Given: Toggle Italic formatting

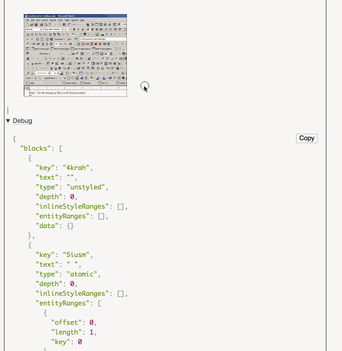Looking at the screenshot, I should pos(78,30).
